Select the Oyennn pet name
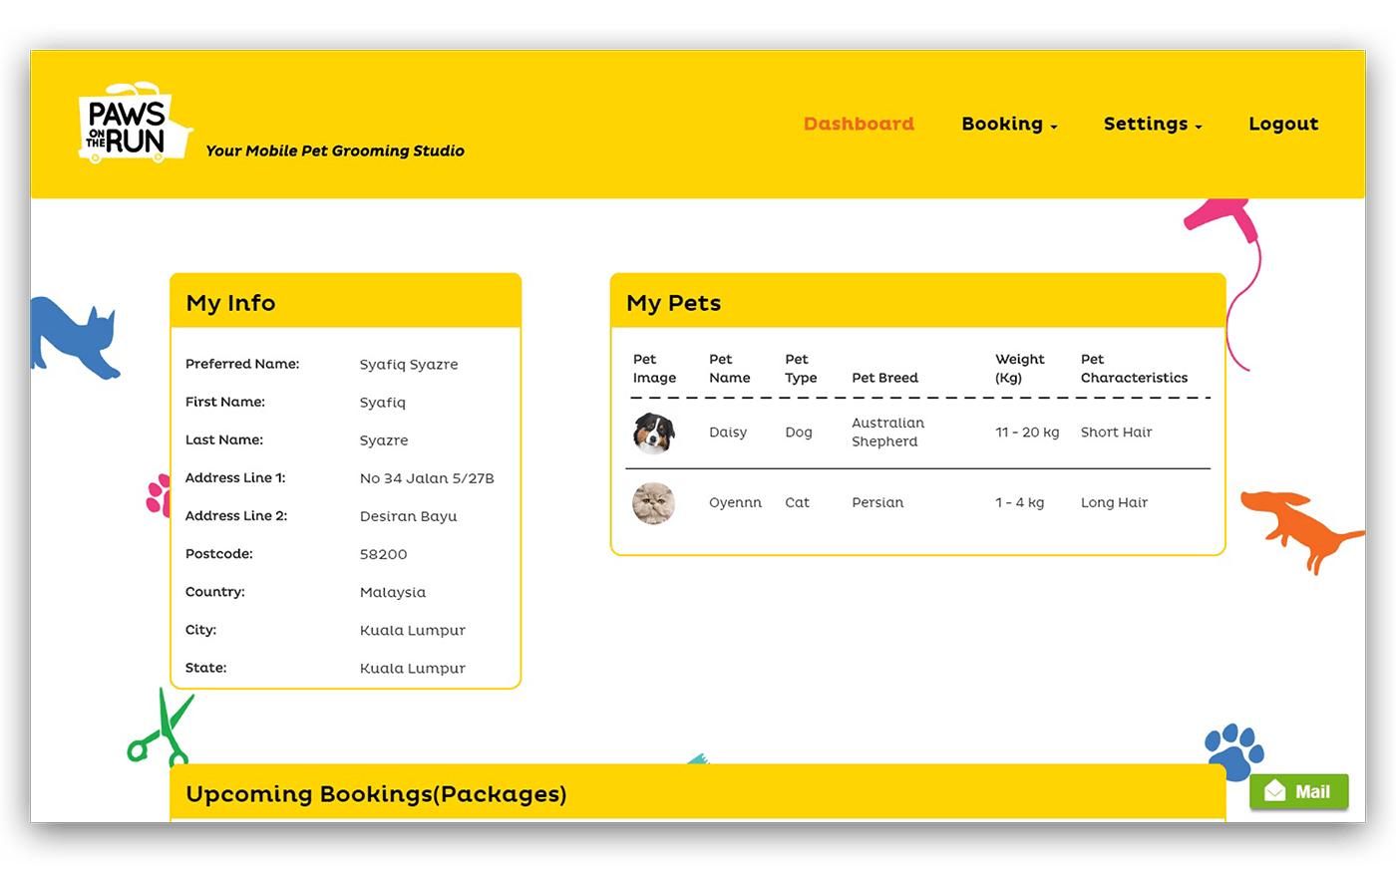Screen dimensions: 1396x872 [735, 503]
